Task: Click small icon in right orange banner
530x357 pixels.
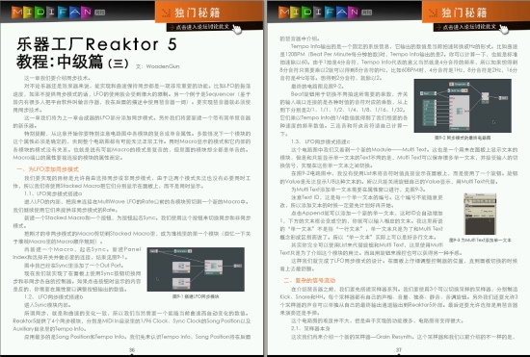Action: [433, 13]
